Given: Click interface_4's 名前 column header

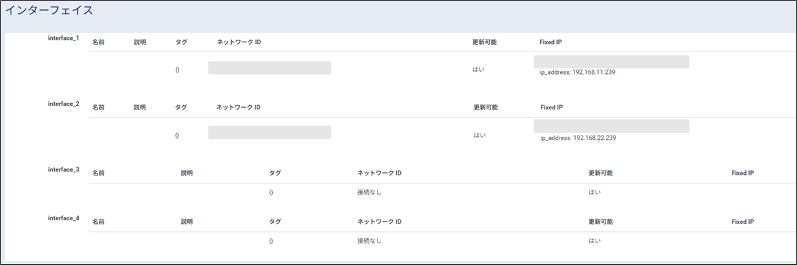Looking at the screenshot, I should coord(98,221).
